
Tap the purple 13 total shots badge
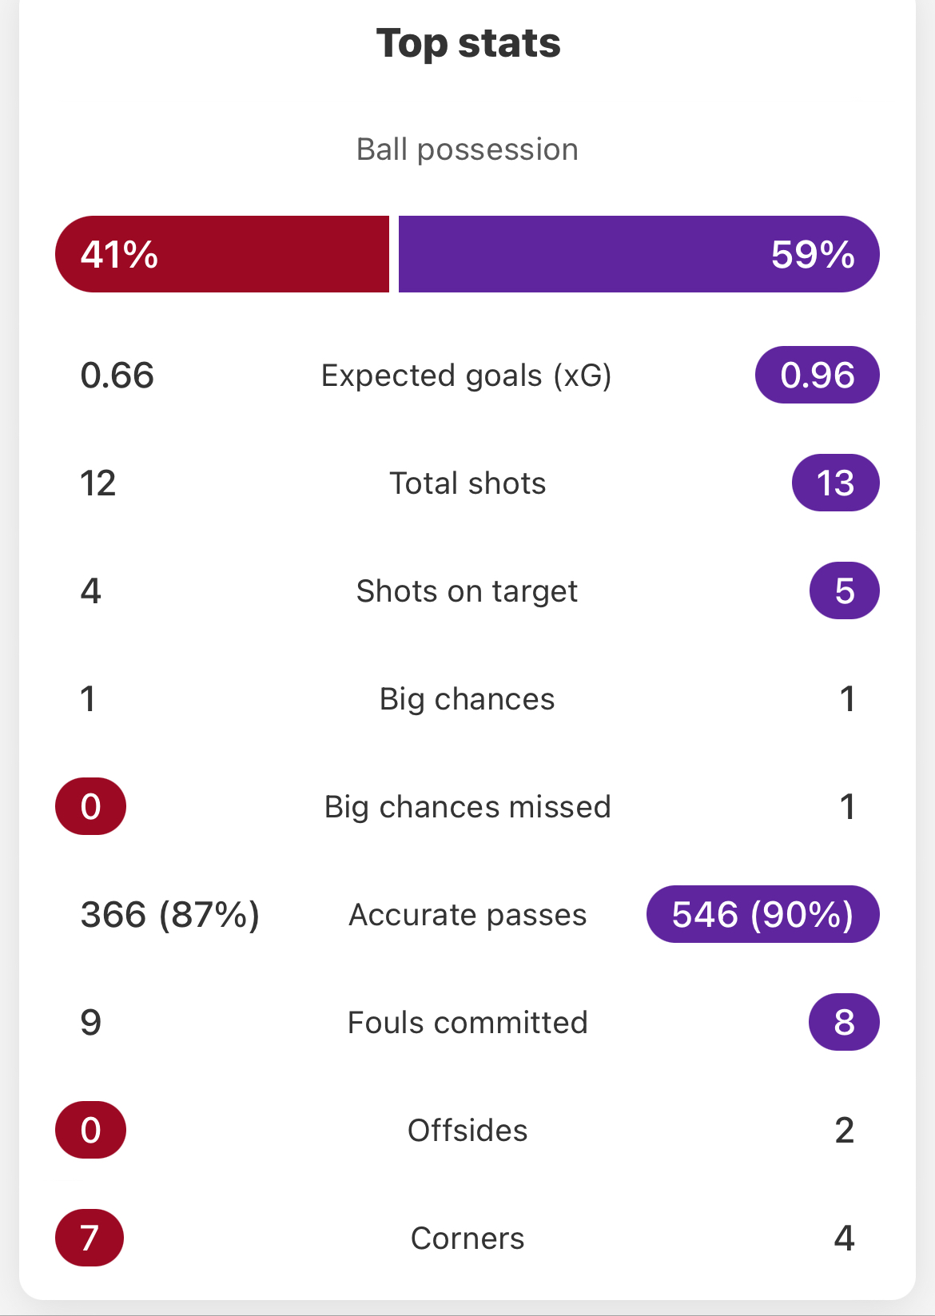(x=836, y=483)
